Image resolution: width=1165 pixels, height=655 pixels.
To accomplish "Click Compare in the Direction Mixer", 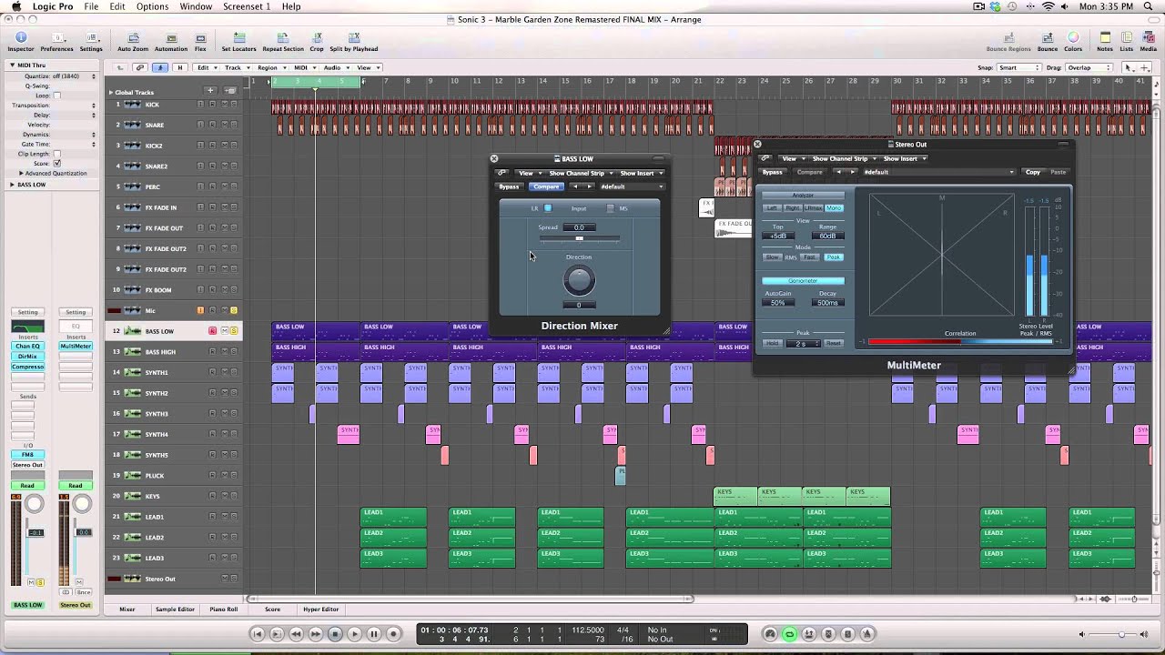I will click(546, 186).
